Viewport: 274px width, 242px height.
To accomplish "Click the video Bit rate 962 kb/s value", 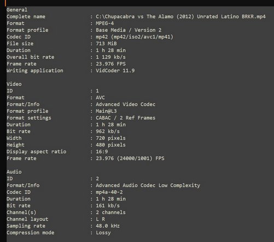I will coord(108,131).
